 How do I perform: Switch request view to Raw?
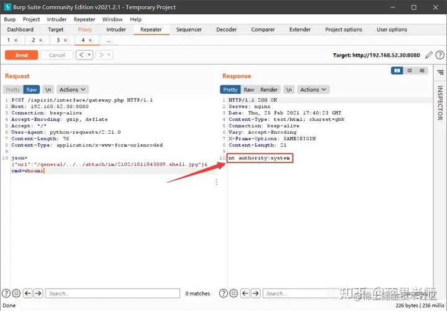32,90
